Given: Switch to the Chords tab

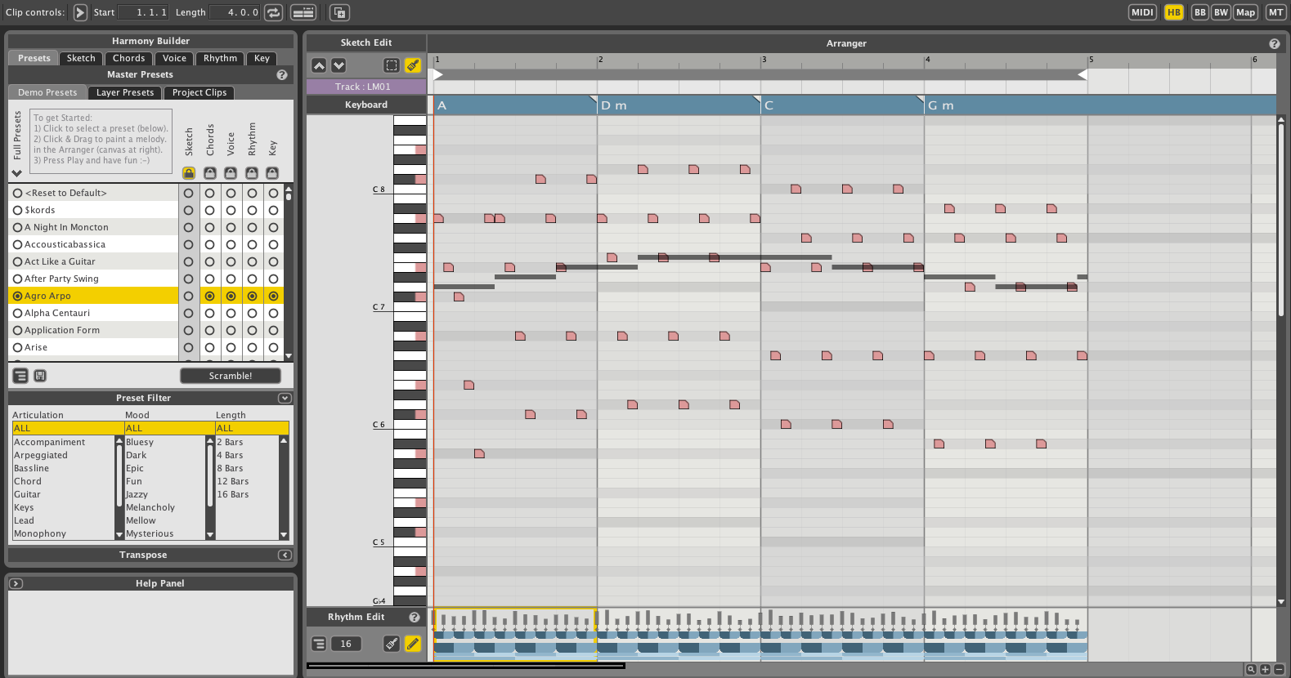Looking at the screenshot, I should point(128,58).
